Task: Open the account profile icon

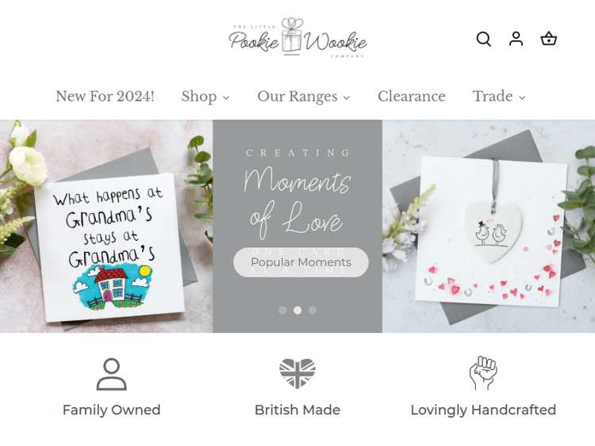Action: pos(516,39)
